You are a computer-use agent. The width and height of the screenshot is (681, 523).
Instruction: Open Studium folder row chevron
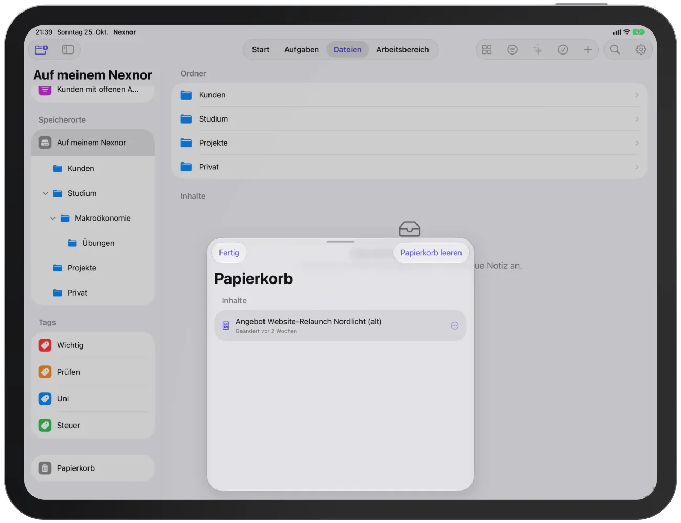637,119
